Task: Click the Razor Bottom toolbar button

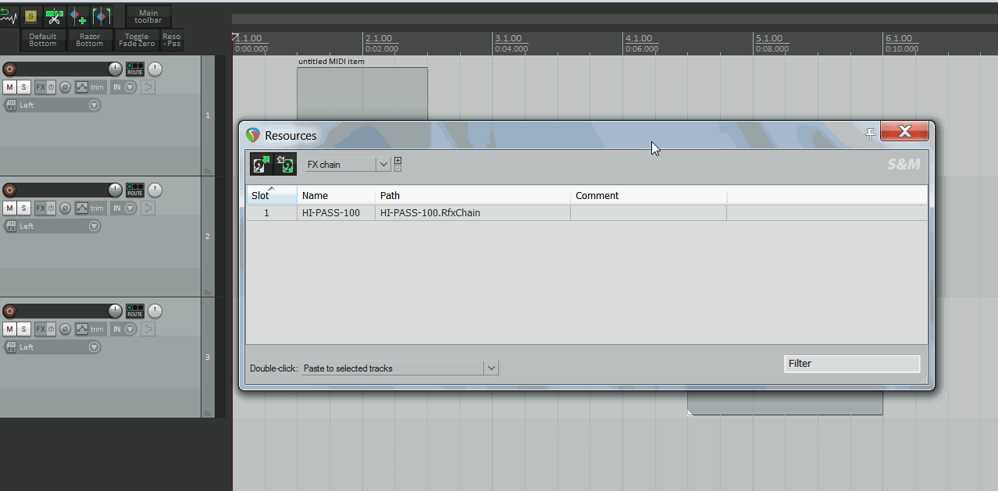Action: (x=90, y=40)
